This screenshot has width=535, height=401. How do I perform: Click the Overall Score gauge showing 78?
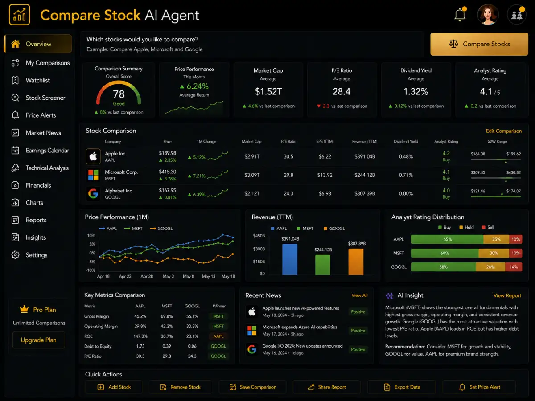119,94
